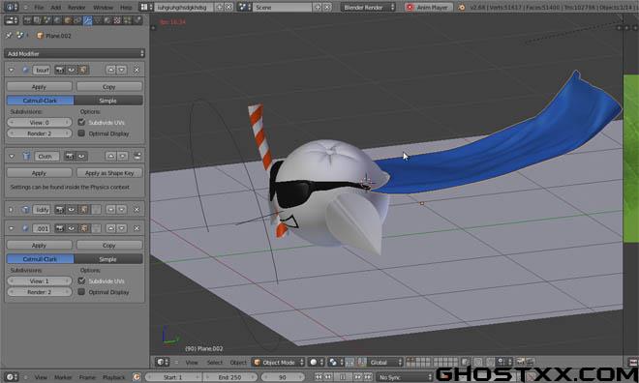This screenshot has width=639, height=383.
Task: Collapse the Cloth modifier panel
Action: point(11,157)
